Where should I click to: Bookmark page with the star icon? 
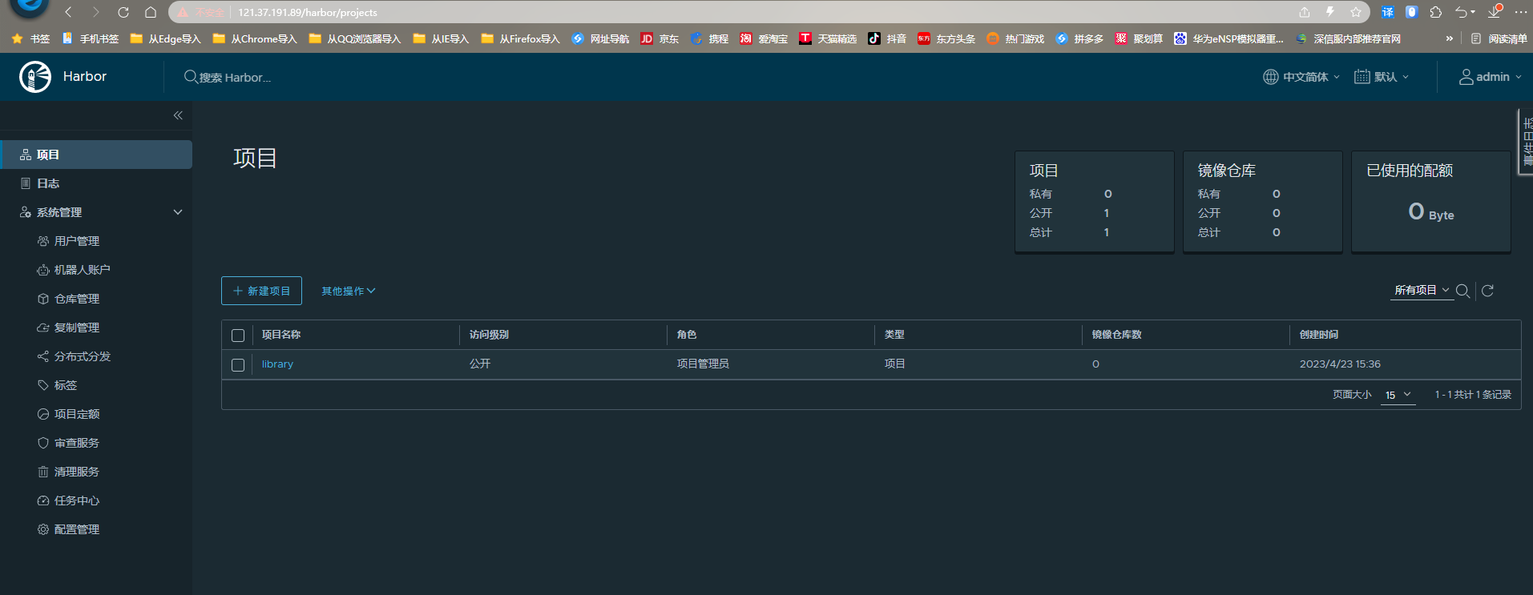coord(1356,12)
